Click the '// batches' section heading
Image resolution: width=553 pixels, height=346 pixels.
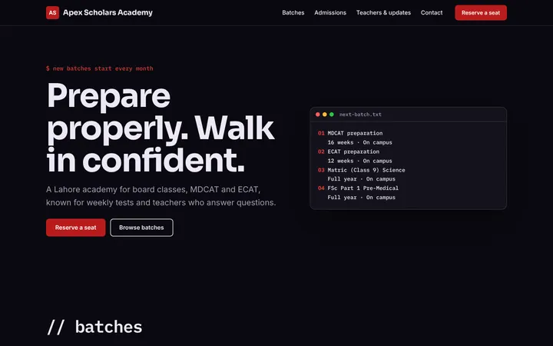(94, 327)
